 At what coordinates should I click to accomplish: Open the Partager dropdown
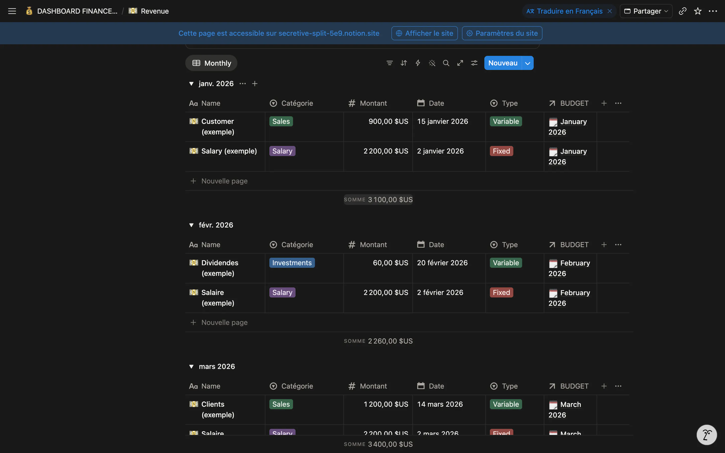pyautogui.click(x=646, y=11)
